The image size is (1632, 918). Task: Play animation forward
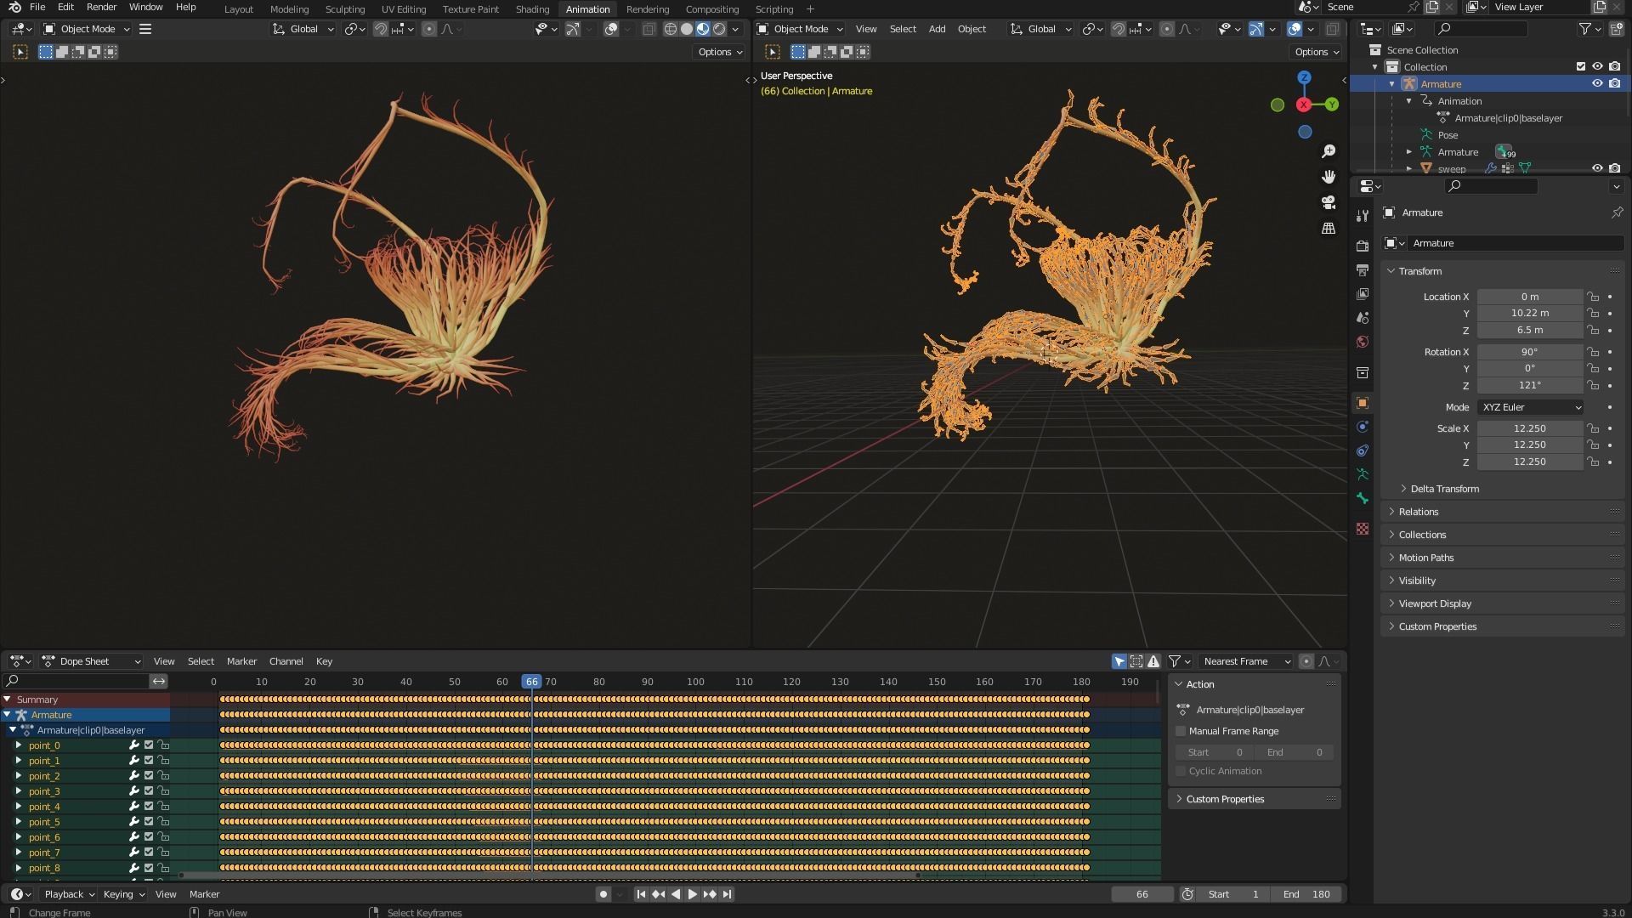693,894
